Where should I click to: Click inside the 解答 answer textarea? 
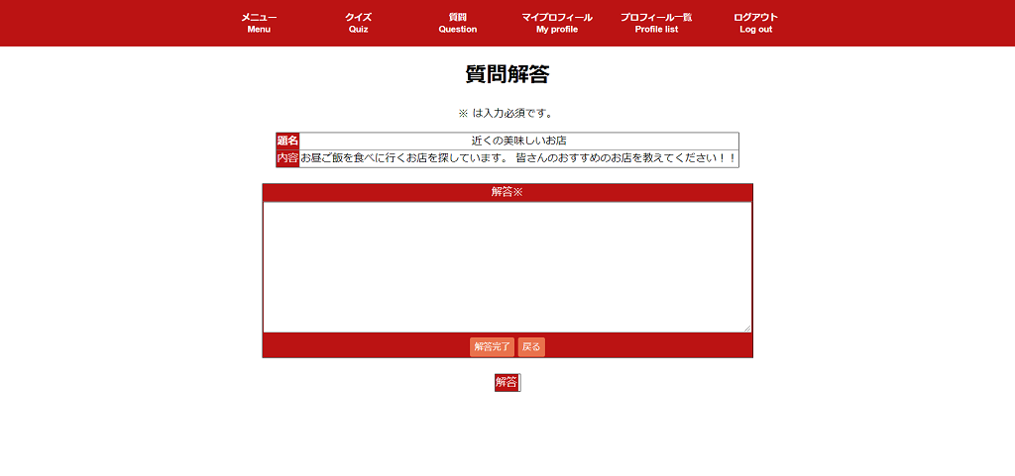point(507,267)
